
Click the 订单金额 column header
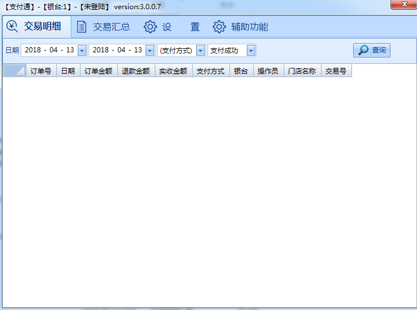pyautogui.click(x=98, y=71)
